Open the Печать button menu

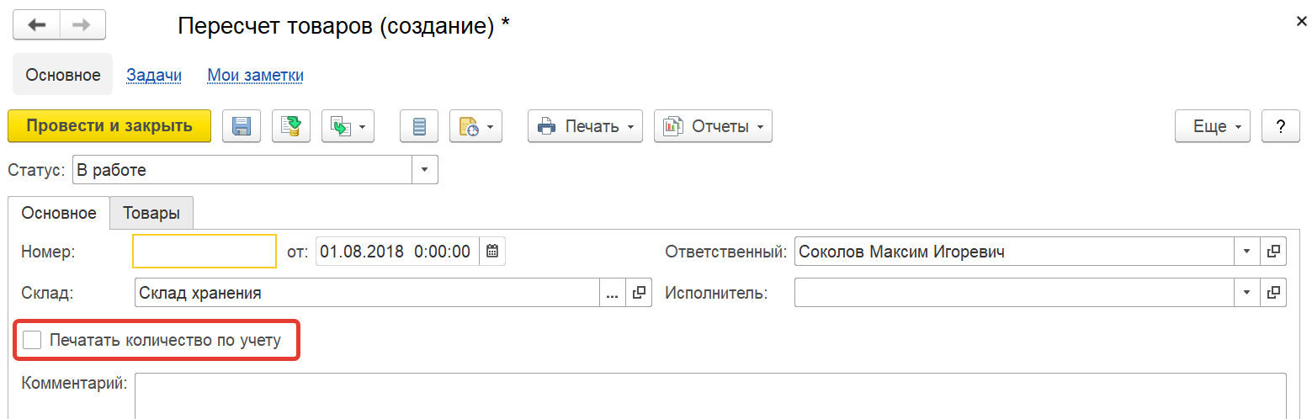(586, 126)
